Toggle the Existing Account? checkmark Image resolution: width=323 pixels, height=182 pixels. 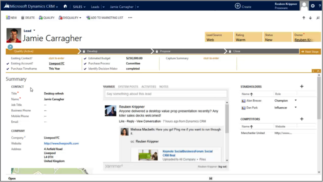8,64
